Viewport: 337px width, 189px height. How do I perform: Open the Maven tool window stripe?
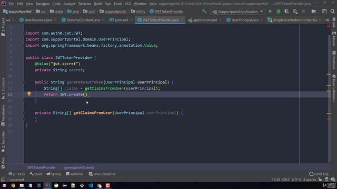pos(334,38)
